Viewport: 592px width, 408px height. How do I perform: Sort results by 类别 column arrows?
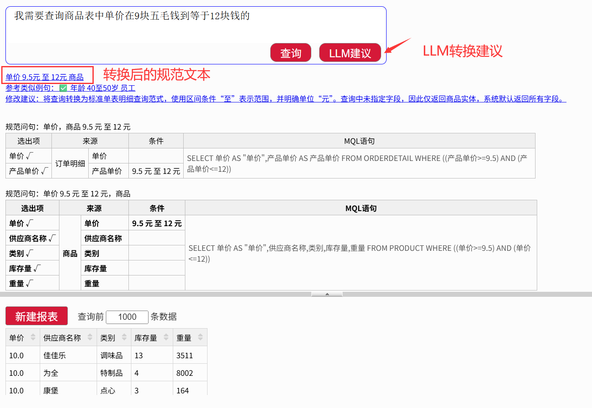pos(124,337)
